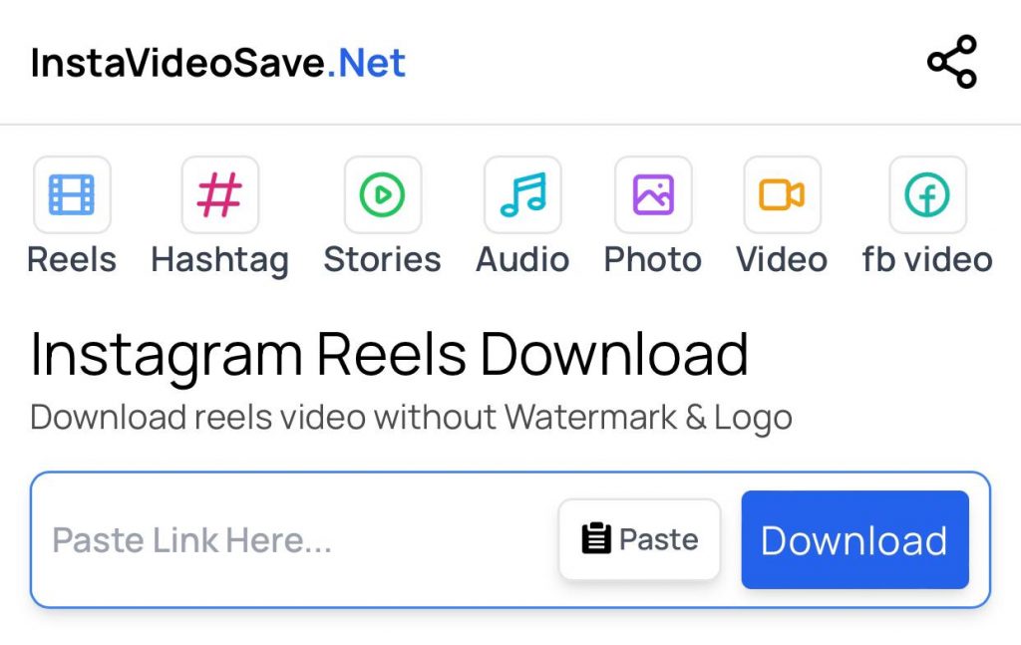Click the Stories play icon
The height and width of the screenshot is (645, 1021).
(382, 193)
